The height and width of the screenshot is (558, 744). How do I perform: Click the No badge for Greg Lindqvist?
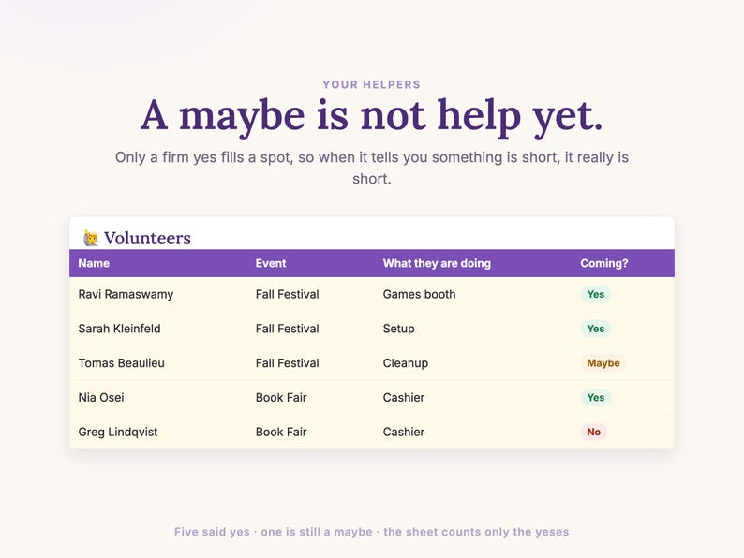pyautogui.click(x=593, y=432)
